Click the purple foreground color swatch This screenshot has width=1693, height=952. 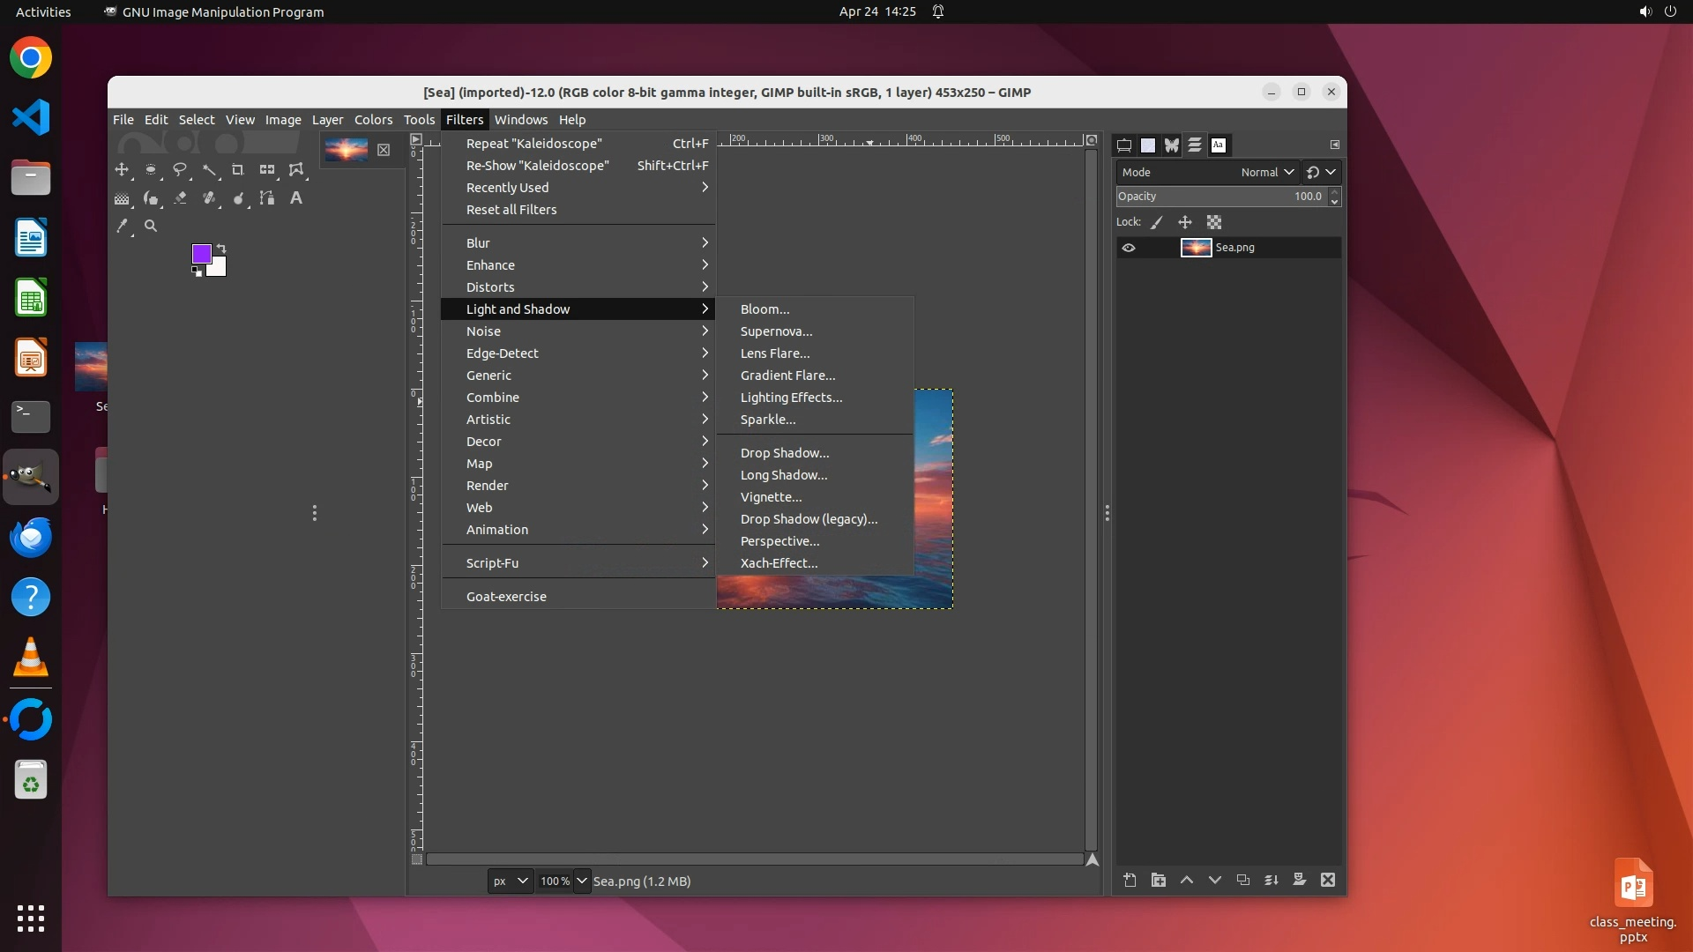201,254
